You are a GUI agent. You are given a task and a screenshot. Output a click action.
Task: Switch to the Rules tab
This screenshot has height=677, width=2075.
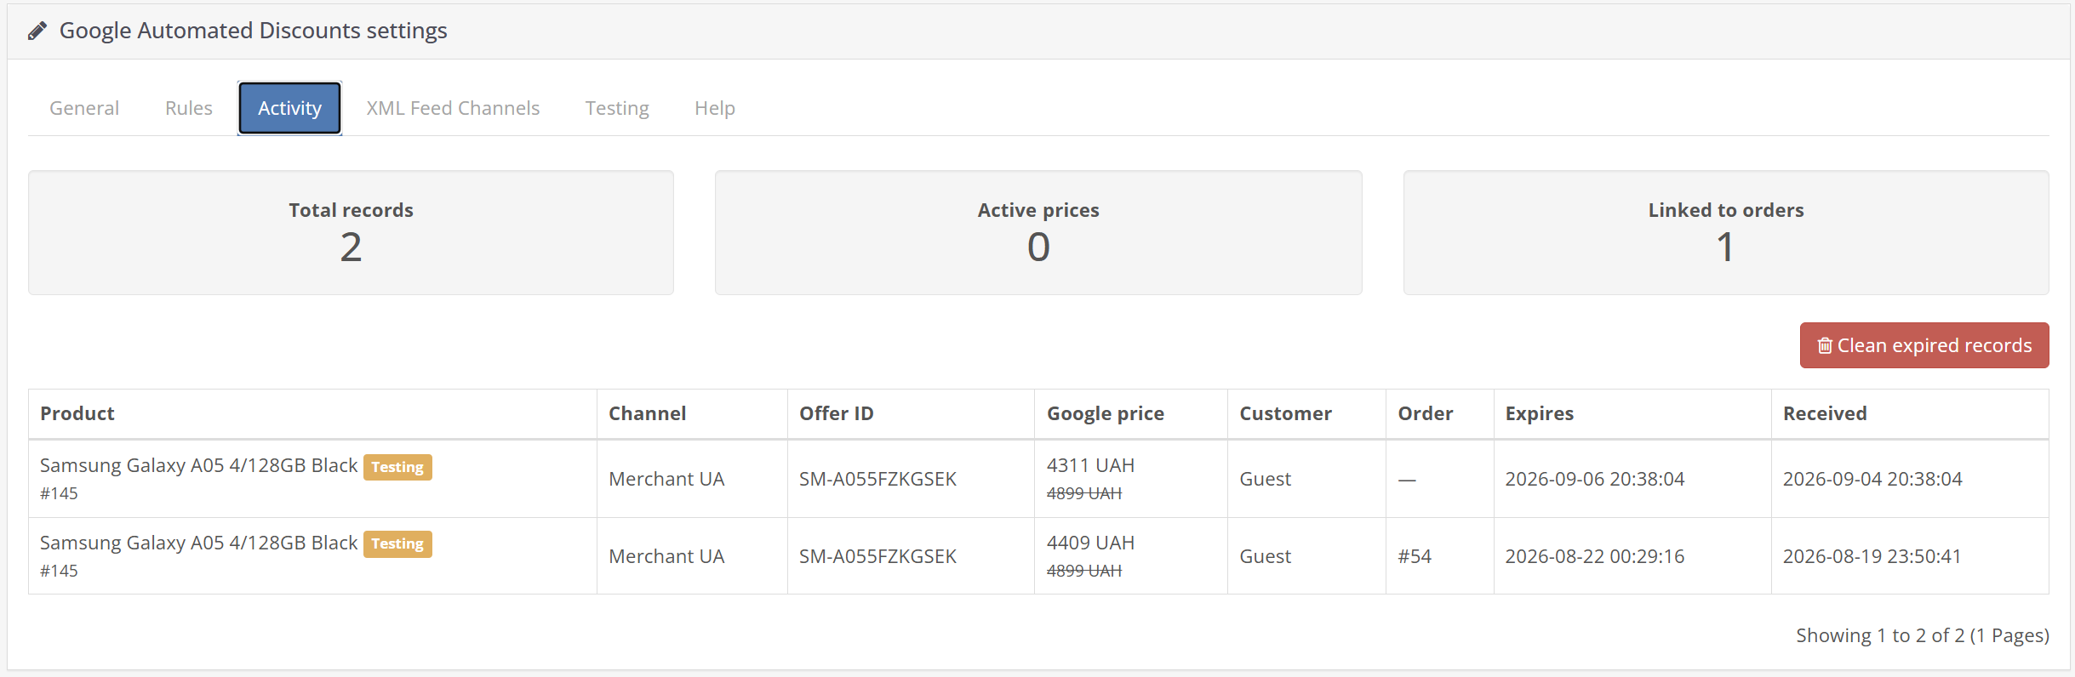click(189, 108)
